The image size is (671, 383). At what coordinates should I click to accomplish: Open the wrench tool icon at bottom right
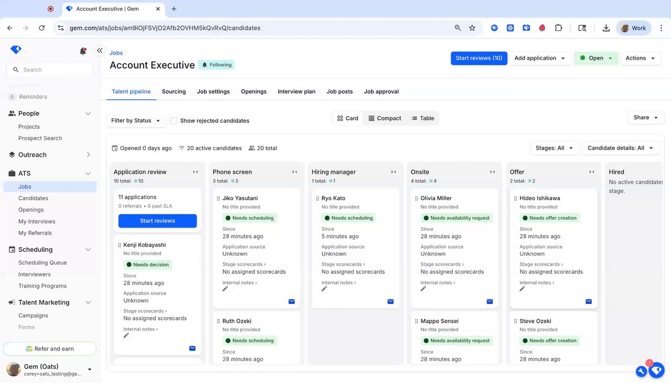click(x=641, y=371)
